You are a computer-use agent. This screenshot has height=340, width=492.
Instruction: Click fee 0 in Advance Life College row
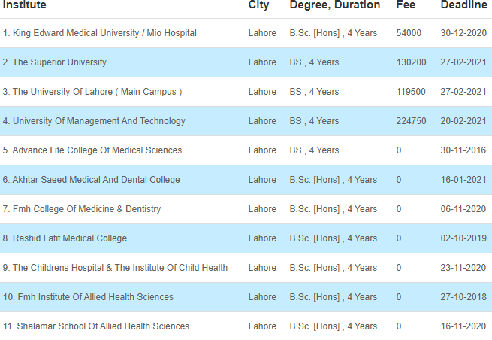[399, 150]
